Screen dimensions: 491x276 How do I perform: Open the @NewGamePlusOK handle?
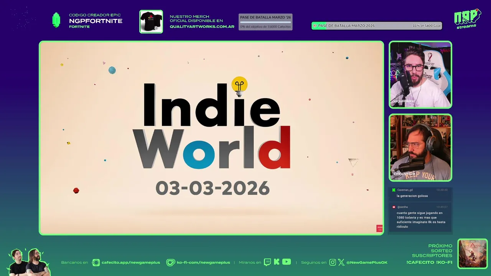(x=367, y=263)
